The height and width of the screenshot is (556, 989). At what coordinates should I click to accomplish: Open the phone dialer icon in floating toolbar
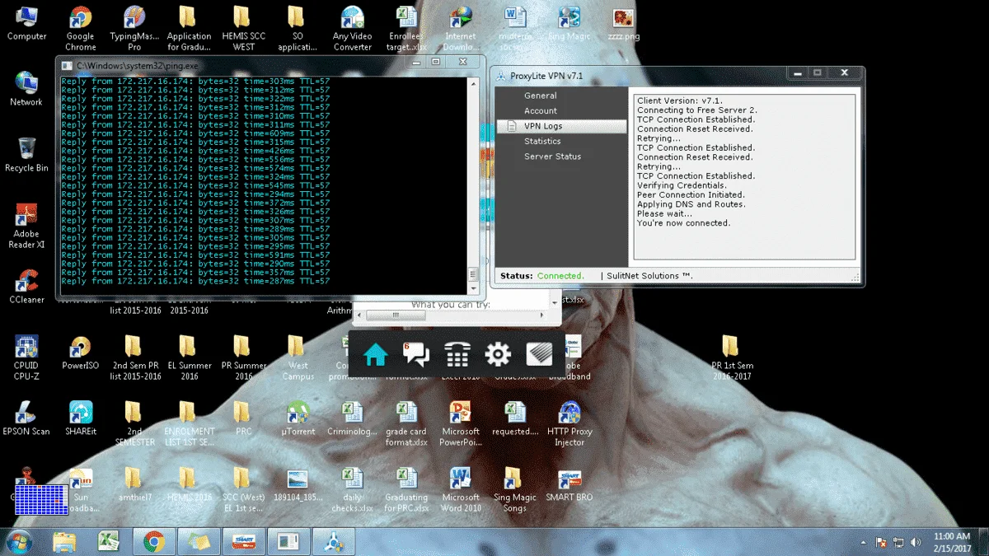point(457,355)
